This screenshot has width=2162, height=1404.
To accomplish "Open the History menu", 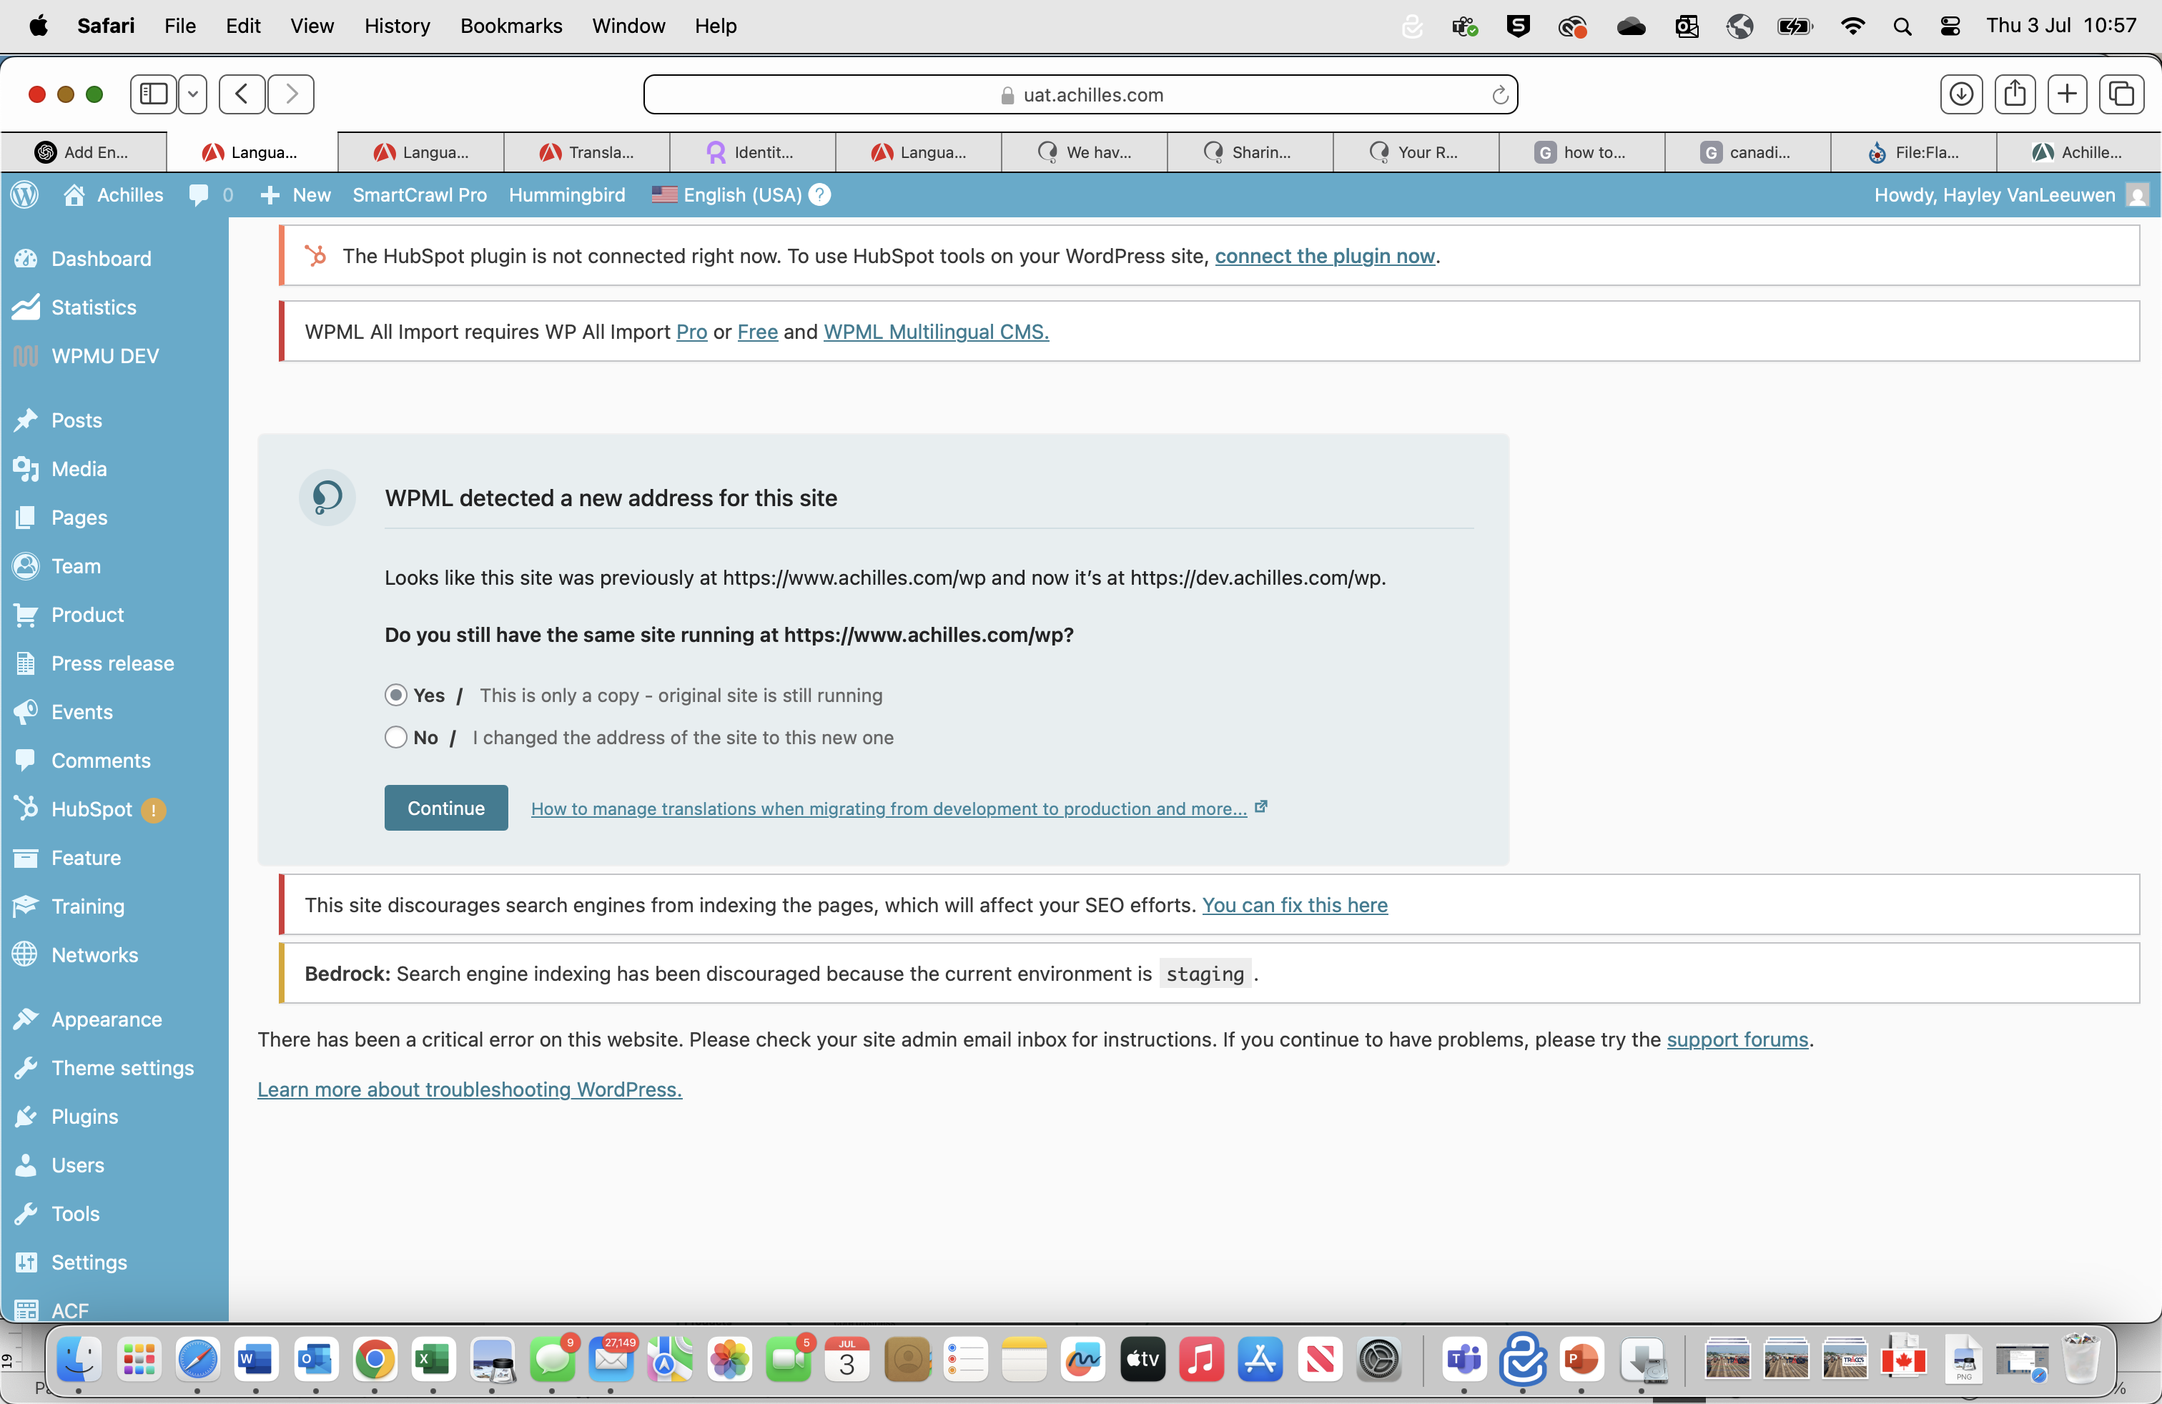I will [397, 26].
